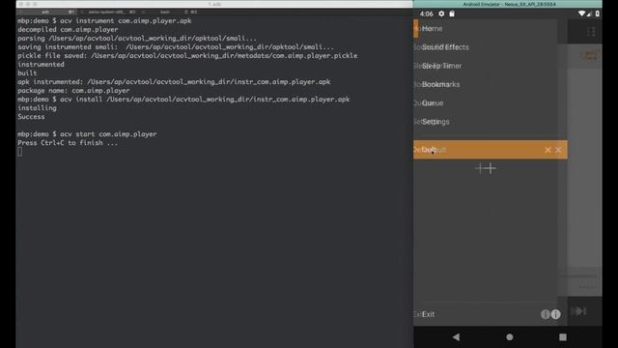
Task: Click 'package name: com.aimp.player' line
Action: (x=73, y=90)
